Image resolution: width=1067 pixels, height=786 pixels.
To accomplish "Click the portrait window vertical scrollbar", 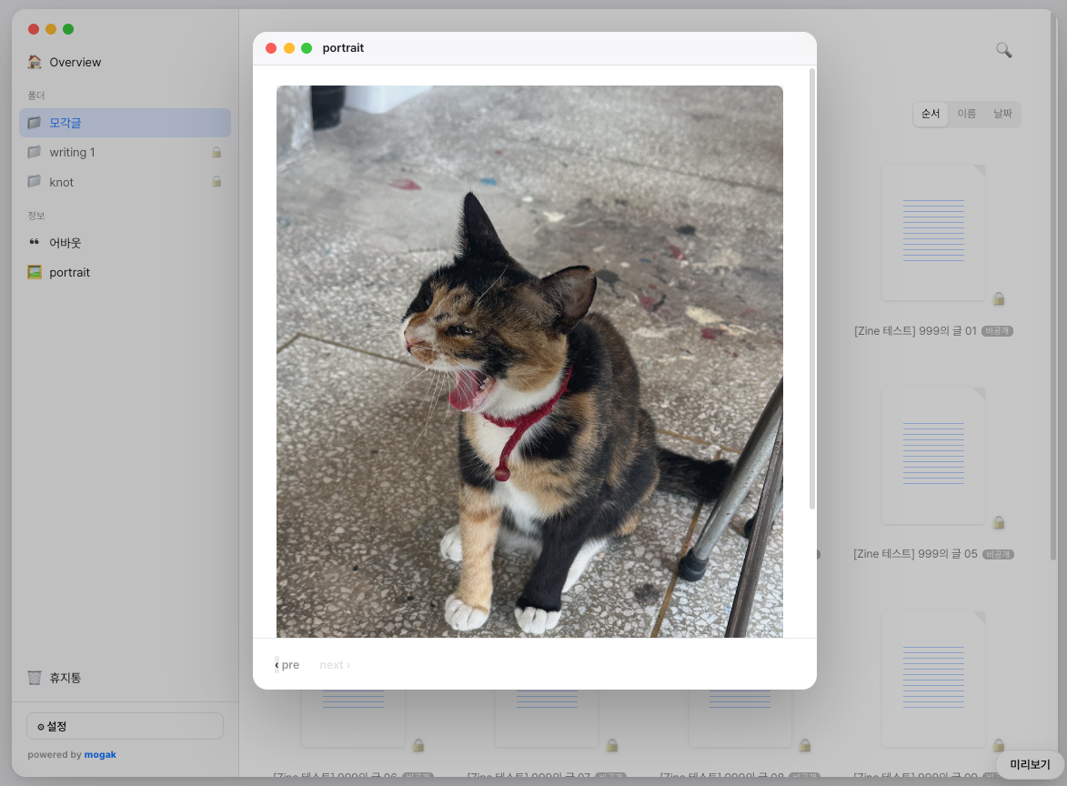I will tap(811, 288).
